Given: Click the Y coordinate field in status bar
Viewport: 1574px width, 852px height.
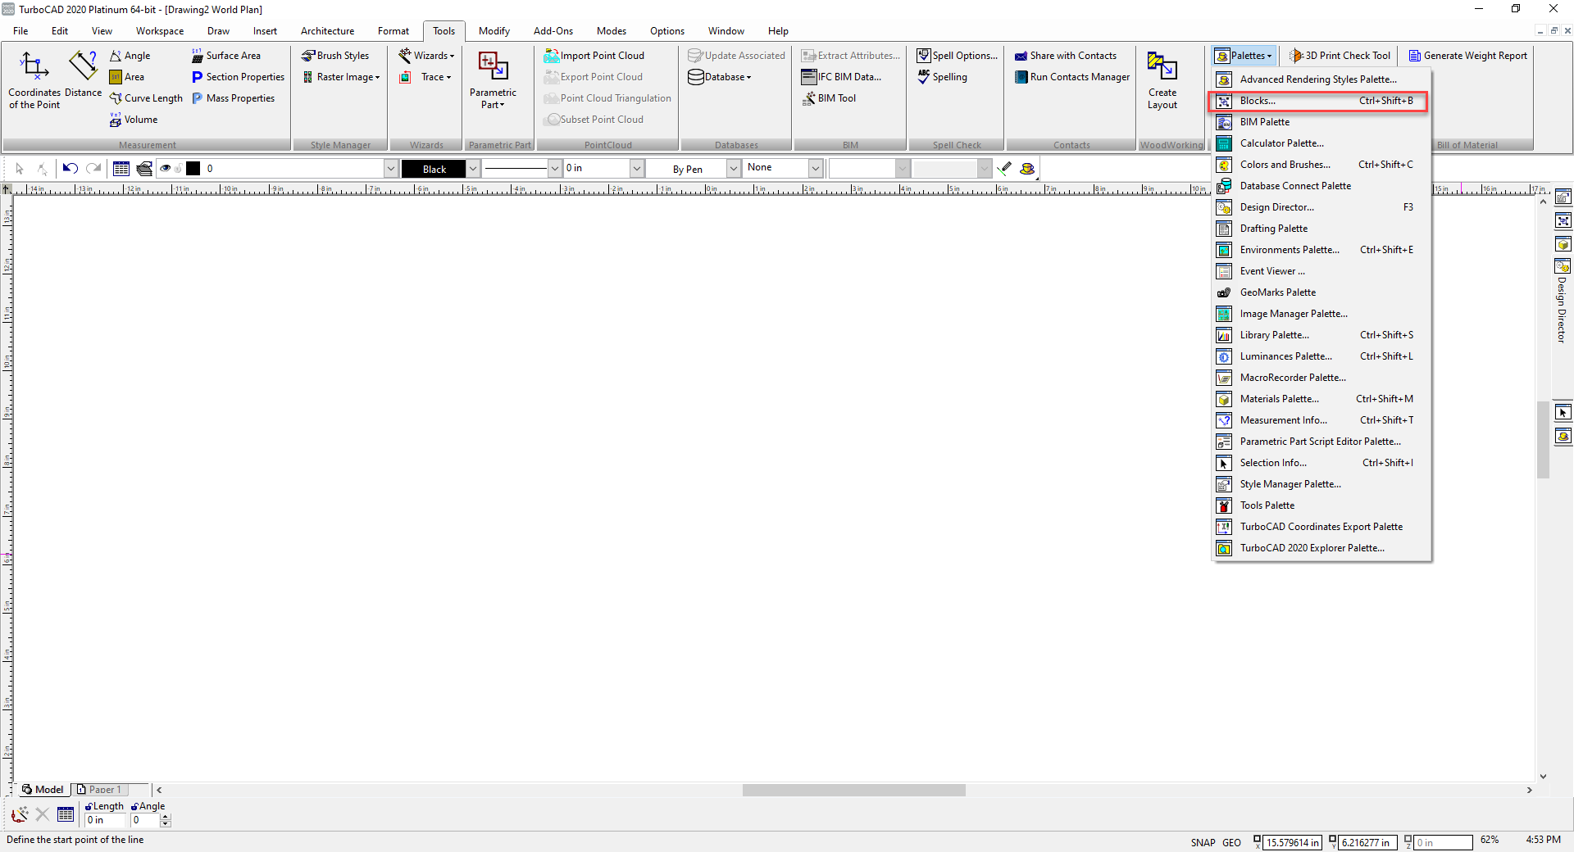Looking at the screenshot, I should (x=1367, y=842).
